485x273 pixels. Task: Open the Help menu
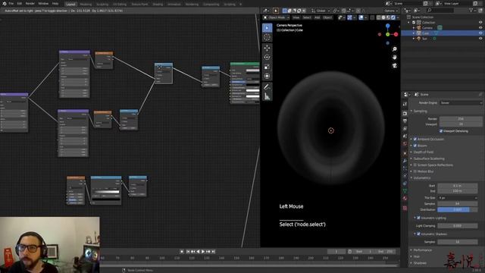pos(55,3)
